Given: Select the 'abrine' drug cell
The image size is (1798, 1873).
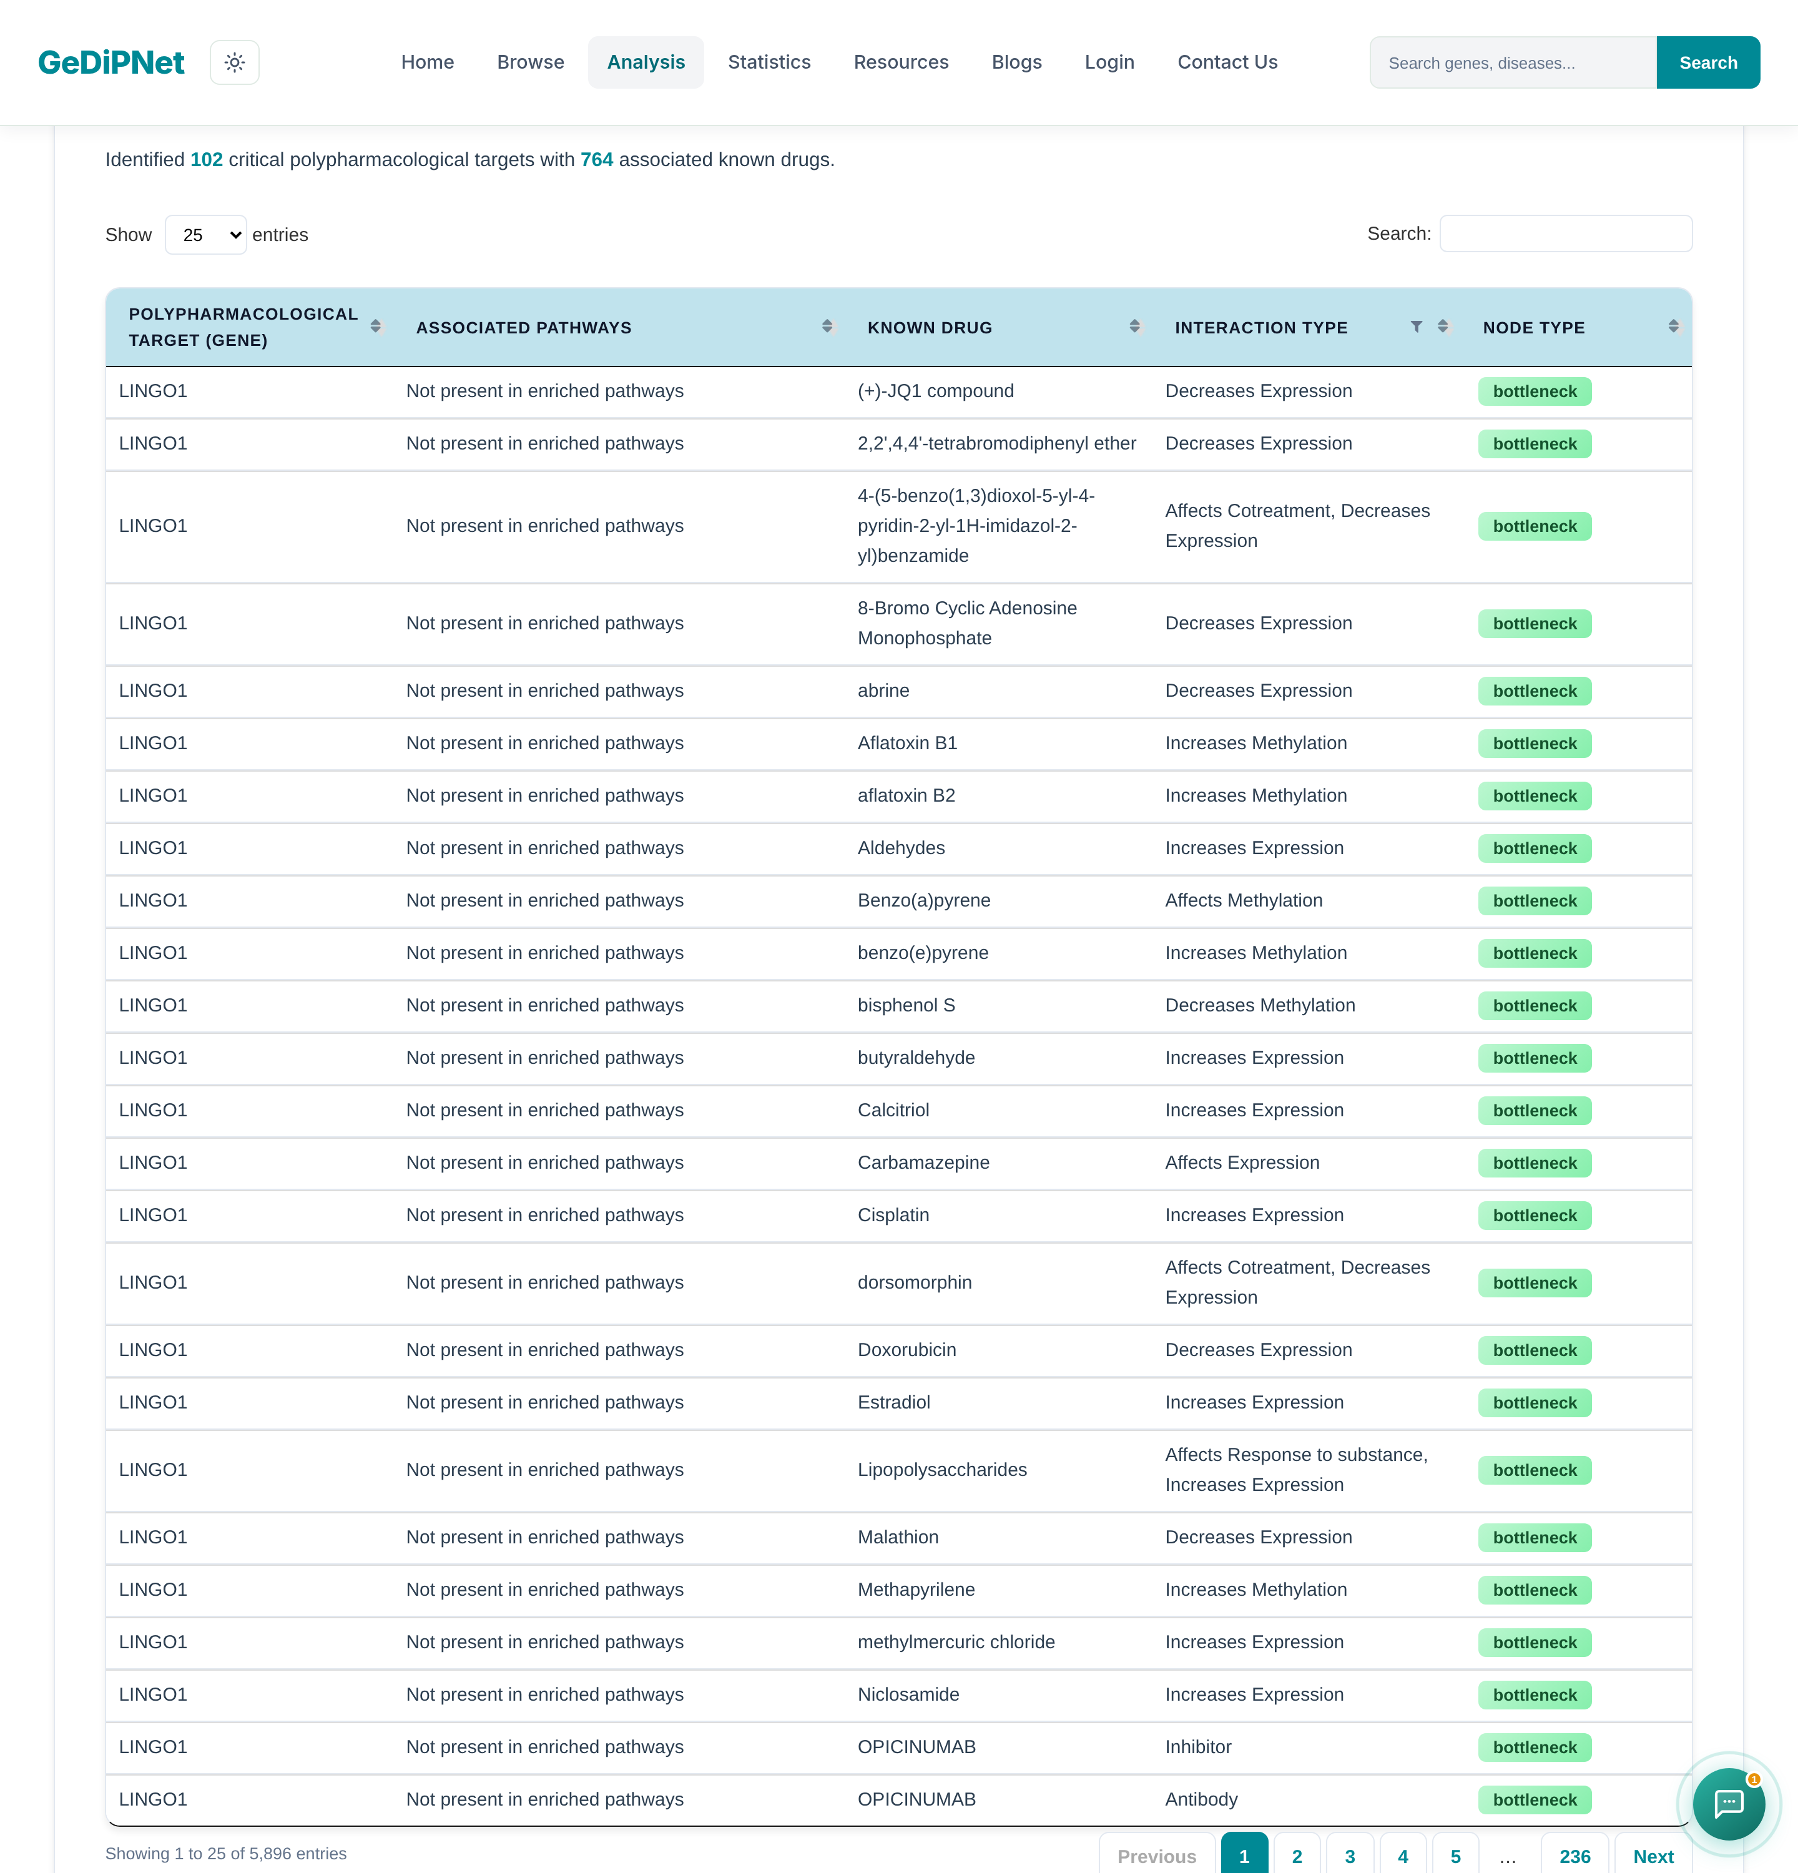Looking at the screenshot, I should (x=883, y=691).
